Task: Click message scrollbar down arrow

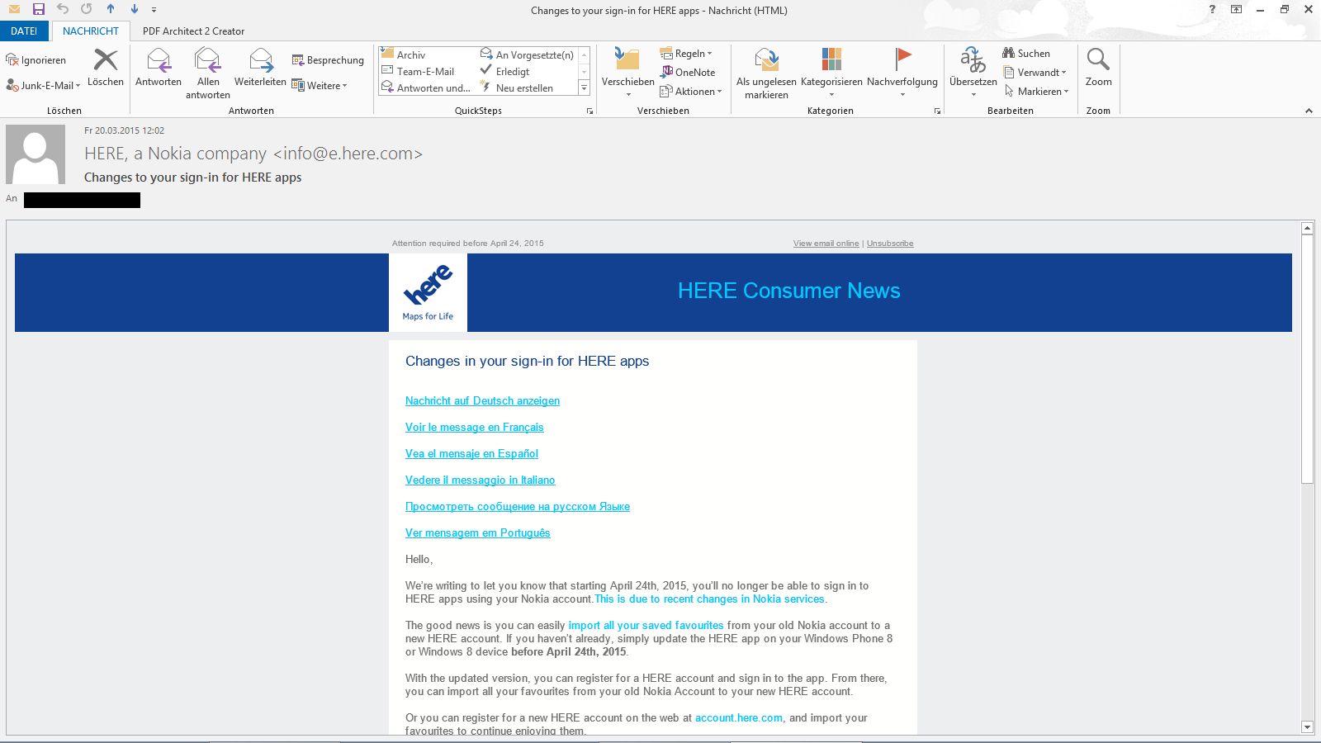Action: [1307, 727]
